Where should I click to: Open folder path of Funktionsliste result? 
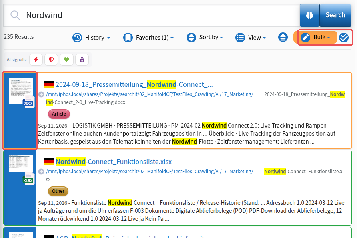[x=149, y=171]
